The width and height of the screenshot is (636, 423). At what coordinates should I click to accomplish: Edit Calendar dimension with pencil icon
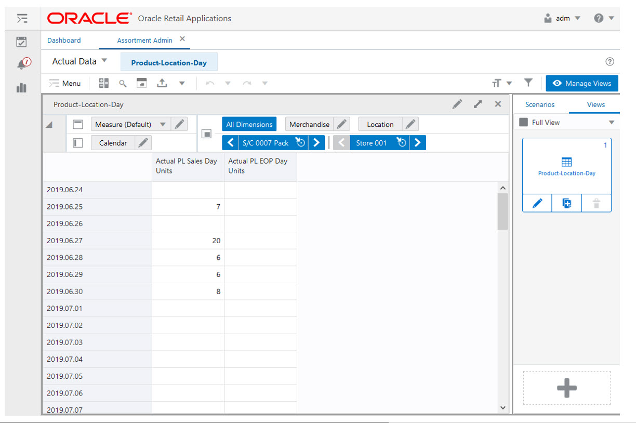pos(143,143)
